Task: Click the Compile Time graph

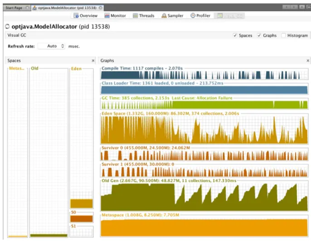Action: coord(204,75)
